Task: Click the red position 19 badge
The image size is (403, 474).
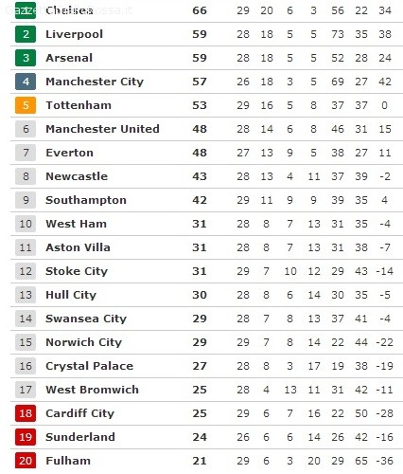Action: coord(26,437)
